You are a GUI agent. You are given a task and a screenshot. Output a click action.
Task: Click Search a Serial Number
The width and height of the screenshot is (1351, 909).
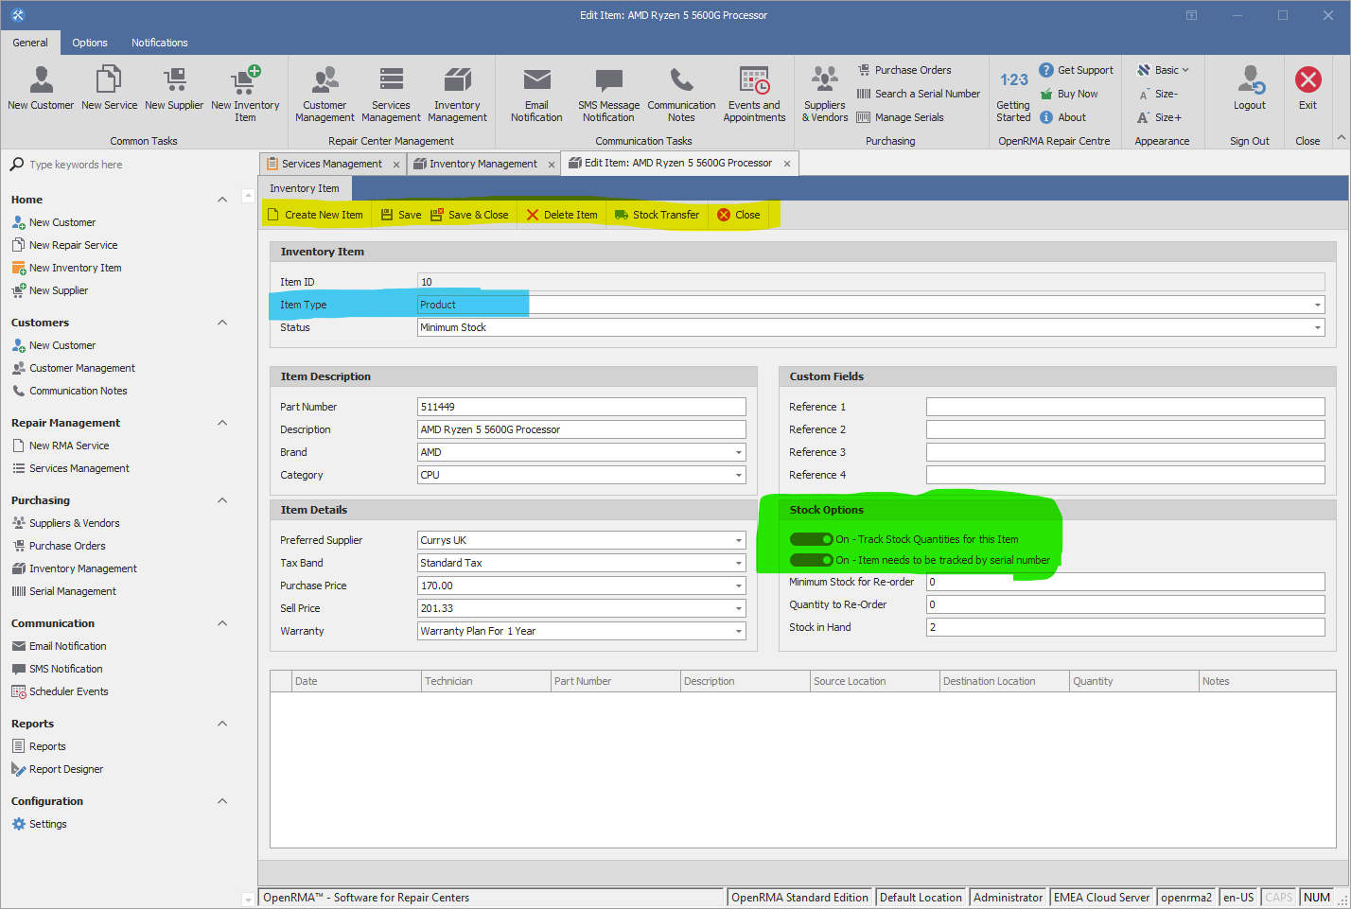(x=919, y=94)
